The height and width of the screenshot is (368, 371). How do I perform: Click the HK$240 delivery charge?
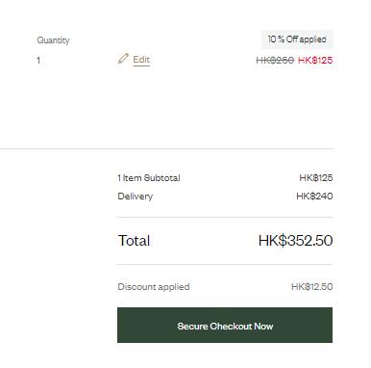[x=314, y=196]
